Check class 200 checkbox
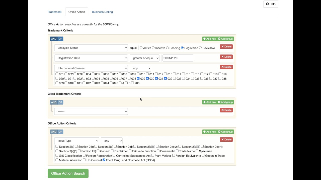 coord(132,83)
